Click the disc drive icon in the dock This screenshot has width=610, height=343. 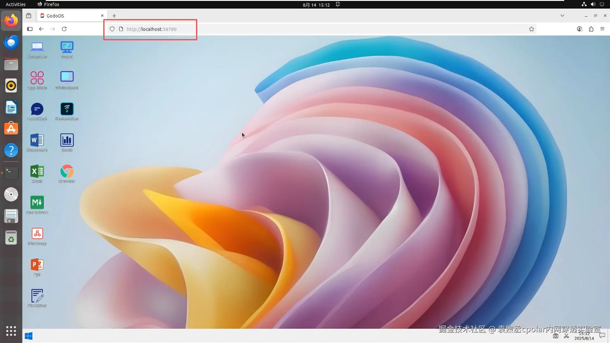(11, 194)
